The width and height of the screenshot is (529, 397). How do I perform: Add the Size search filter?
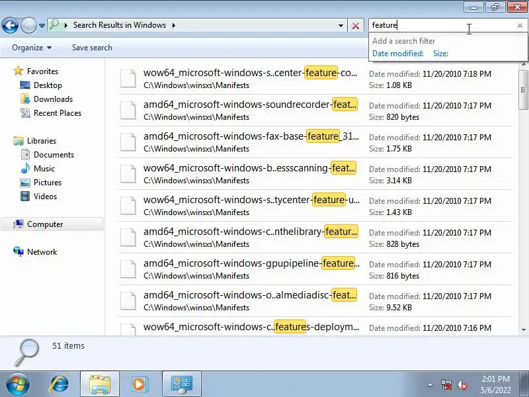[x=440, y=54]
